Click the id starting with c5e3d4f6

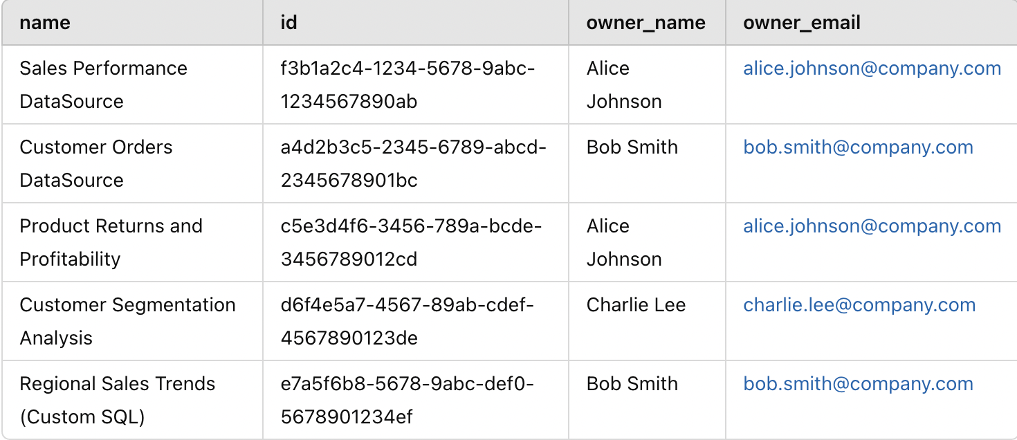pos(411,242)
